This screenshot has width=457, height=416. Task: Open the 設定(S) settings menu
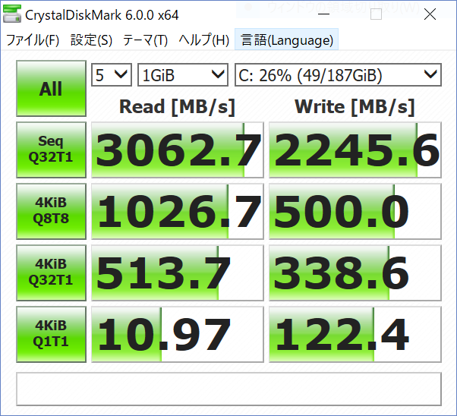[x=91, y=40]
